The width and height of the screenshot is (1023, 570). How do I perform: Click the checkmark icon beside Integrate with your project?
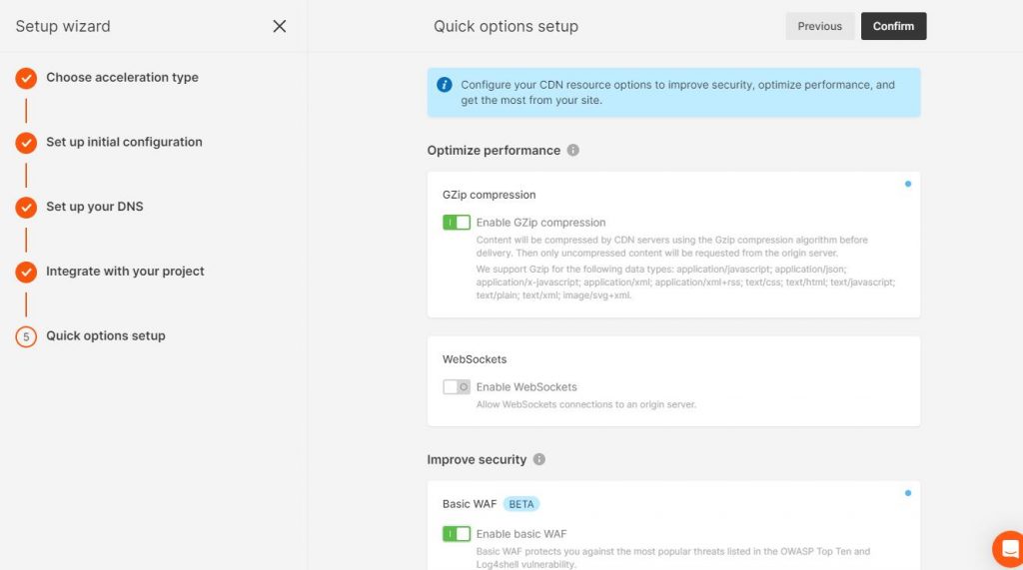26,272
